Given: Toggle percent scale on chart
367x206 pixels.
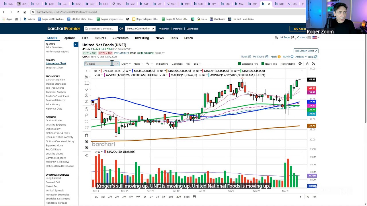Looking at the screenshot, I should tap(308, 197).
